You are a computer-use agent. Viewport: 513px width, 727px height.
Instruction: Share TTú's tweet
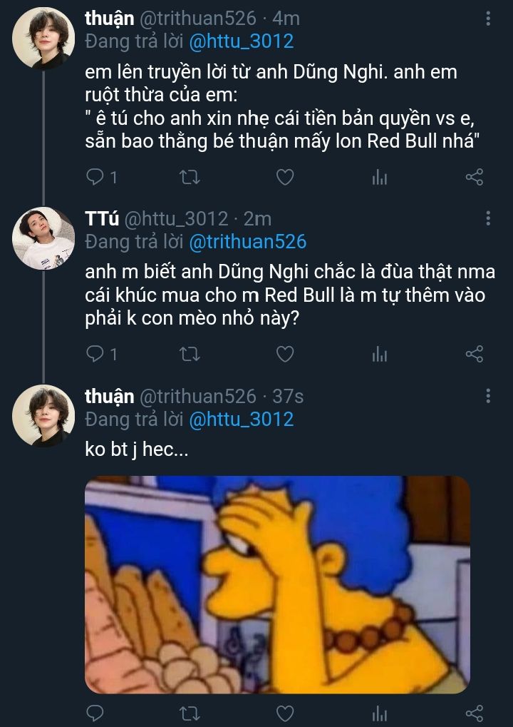click(x=475, y=353)
